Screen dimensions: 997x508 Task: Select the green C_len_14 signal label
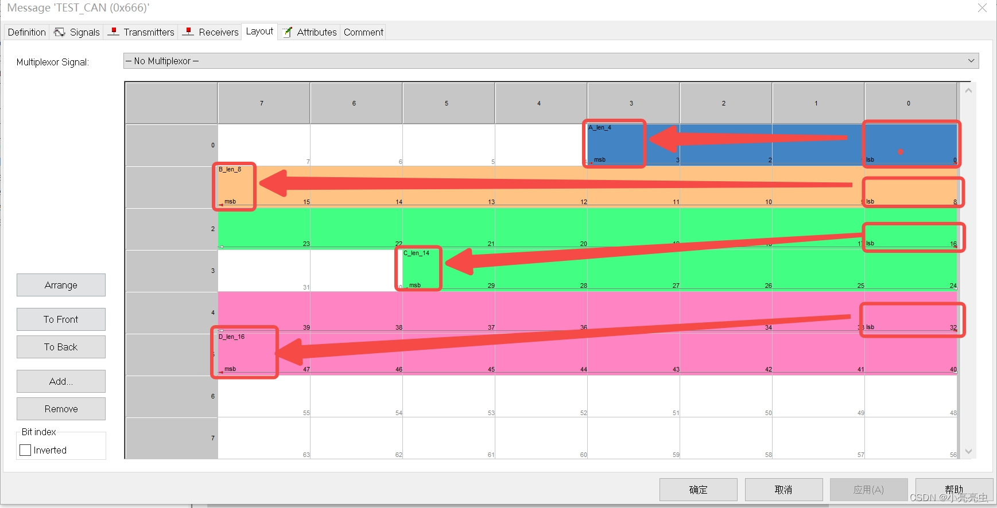pyautogui.click(x=416, y=253)
